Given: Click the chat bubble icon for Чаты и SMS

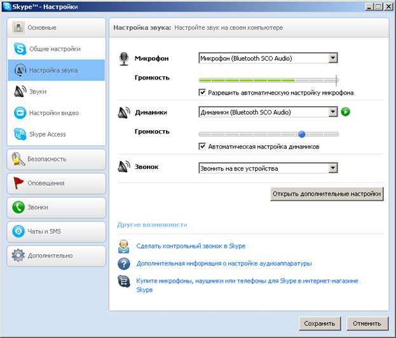Looking at the screenshot, I should coord(18,231).
